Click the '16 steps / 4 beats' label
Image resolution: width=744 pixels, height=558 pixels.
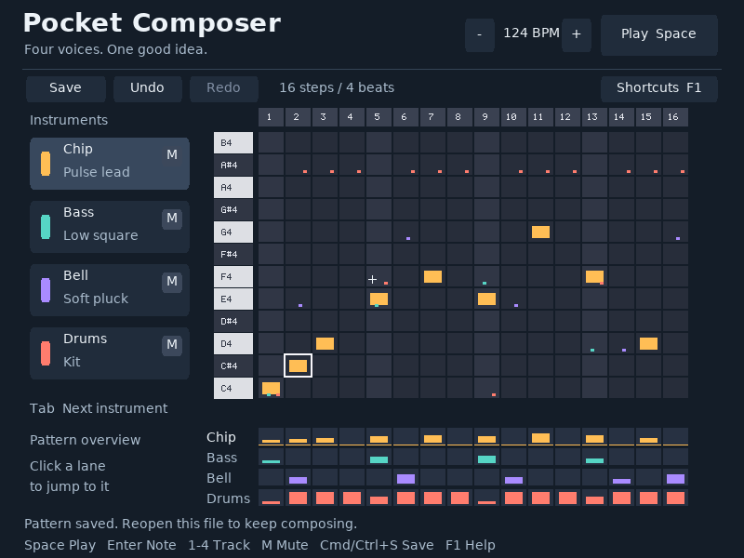(337, 87)
